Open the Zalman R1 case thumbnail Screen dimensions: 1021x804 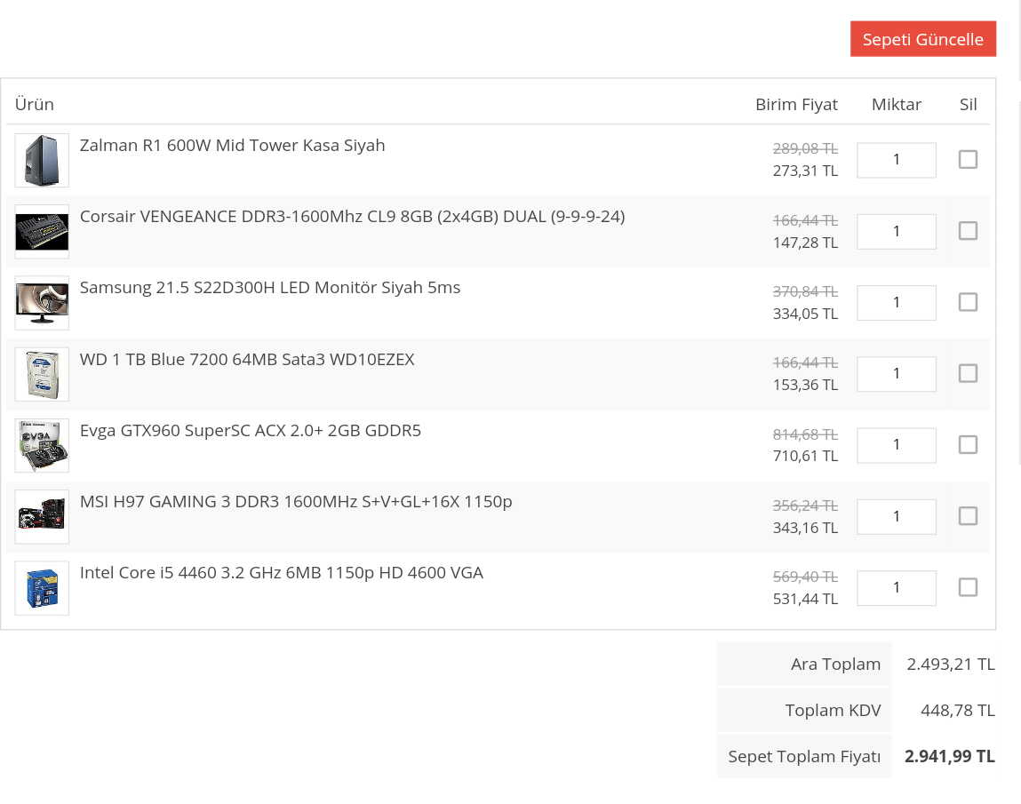pos(42,160)
